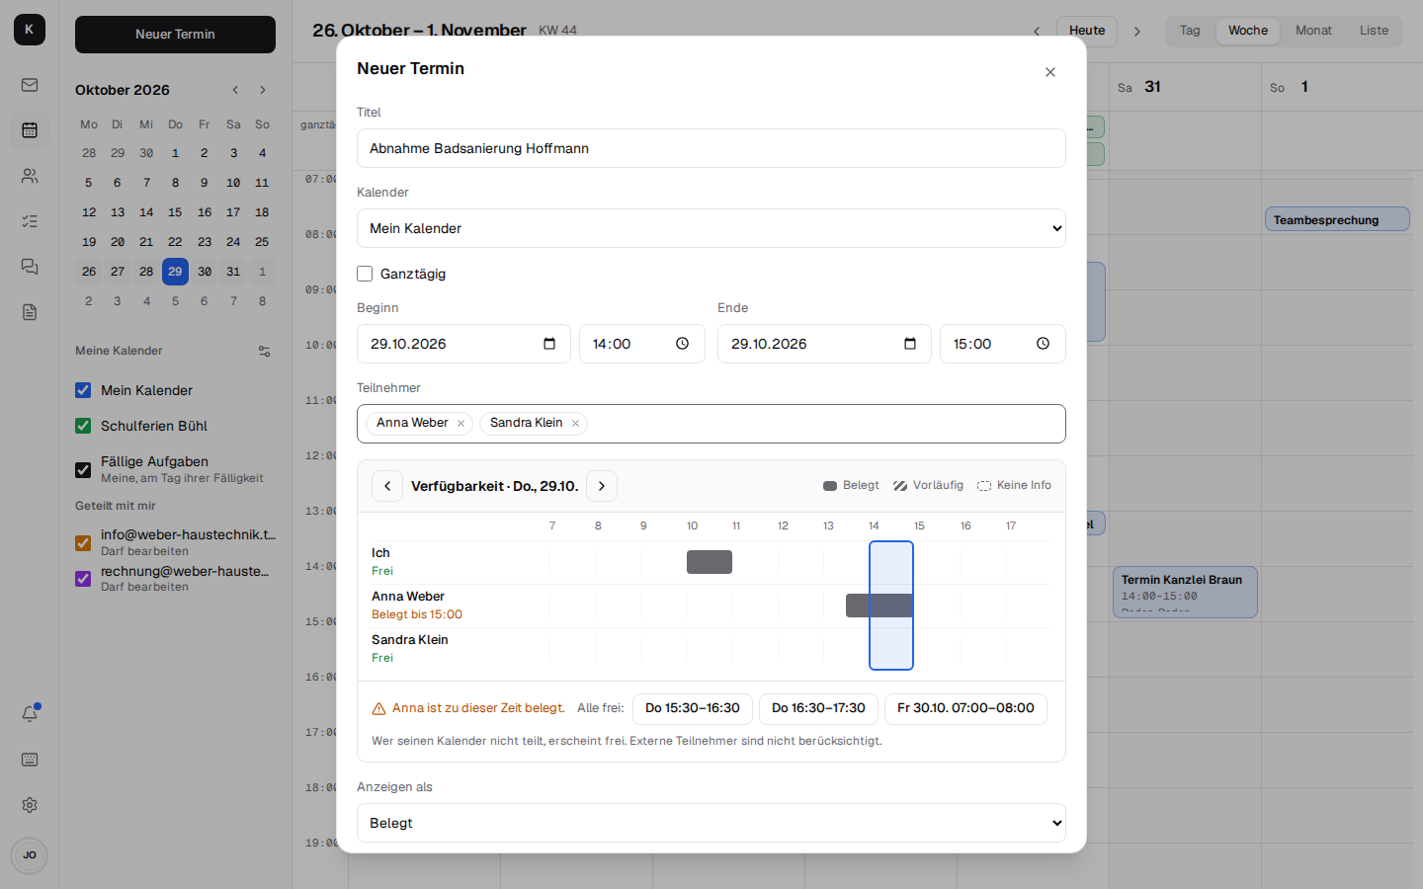The image size is (1423, 889).
Task: Open the Mail icon in the sidebar
Action: 30,85
